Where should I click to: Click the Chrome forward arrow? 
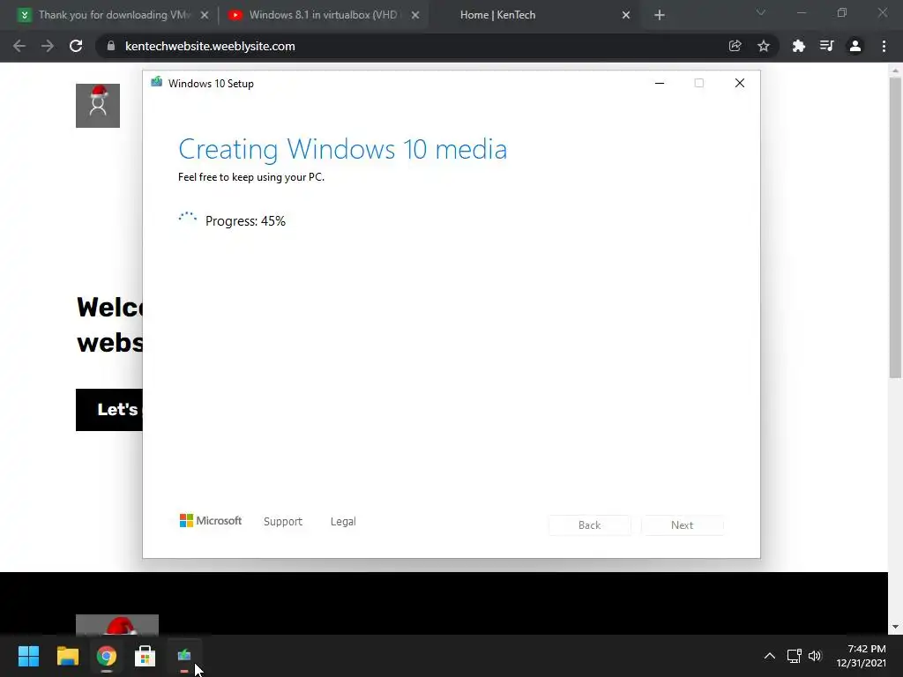[x=48, y=46]
